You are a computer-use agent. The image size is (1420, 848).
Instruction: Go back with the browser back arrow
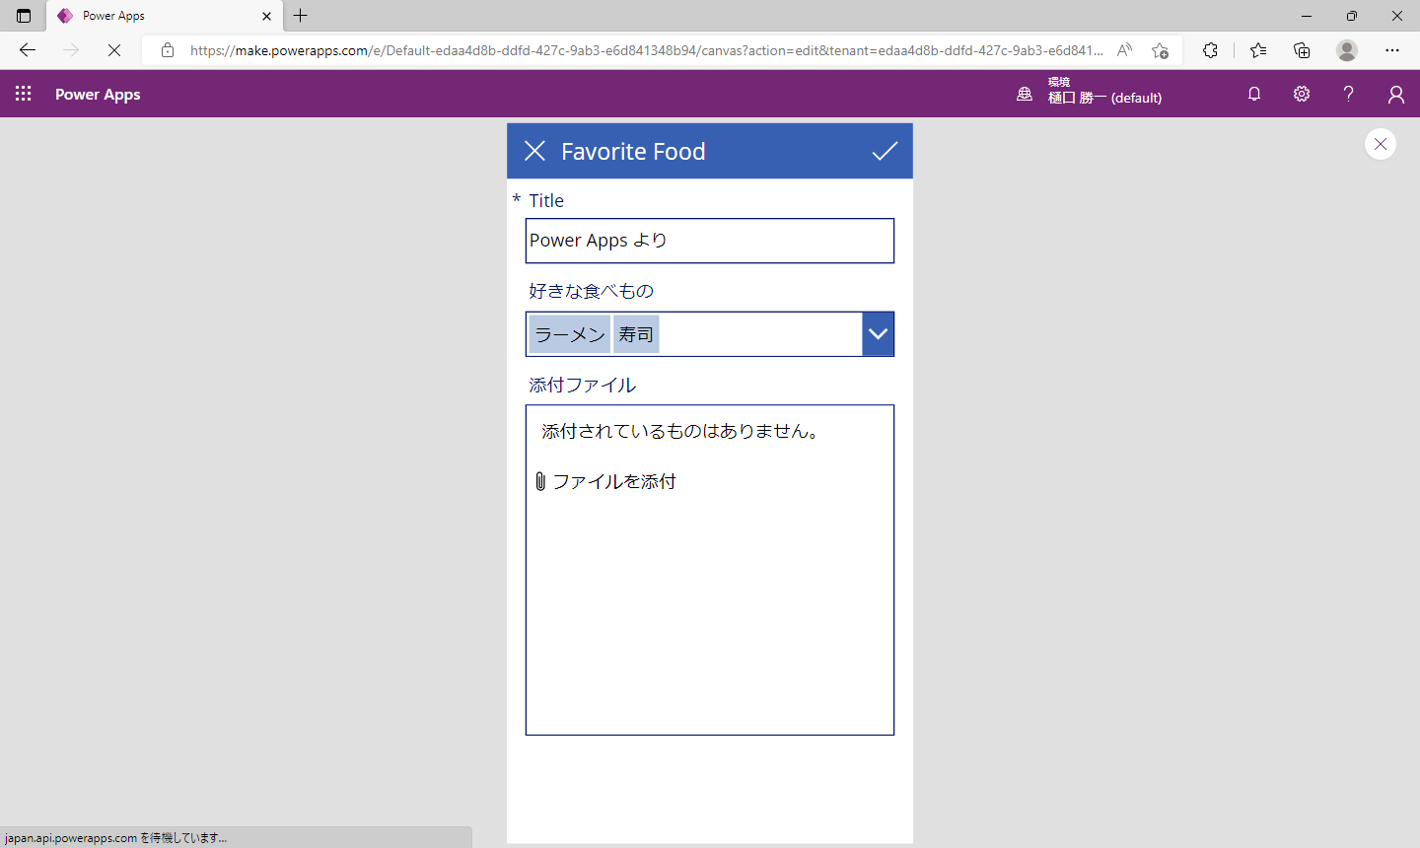click(x=28, y=49)
